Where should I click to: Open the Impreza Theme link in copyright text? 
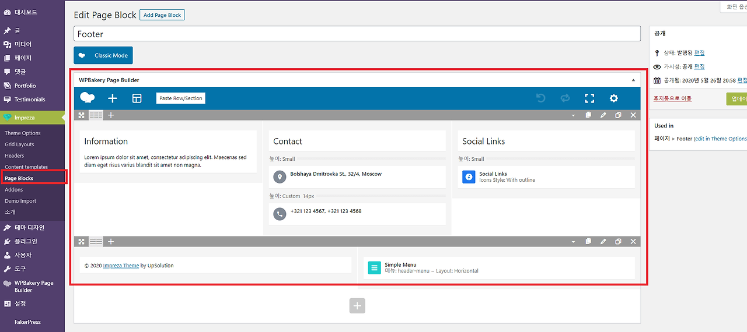click(121, 266)
